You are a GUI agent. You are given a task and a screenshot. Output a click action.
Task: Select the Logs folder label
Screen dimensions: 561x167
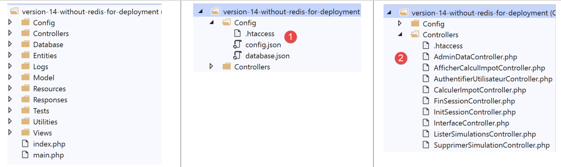(41, 67)
